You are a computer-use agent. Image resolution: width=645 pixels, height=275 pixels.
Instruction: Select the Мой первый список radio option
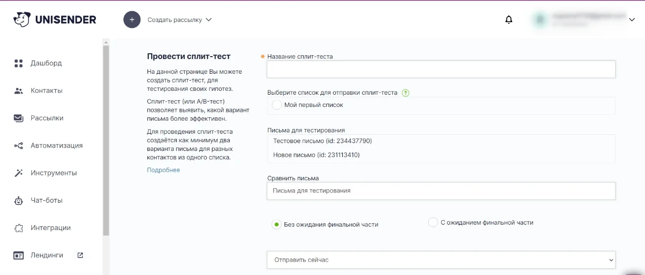pyautogui.click(x=277, y=105)
